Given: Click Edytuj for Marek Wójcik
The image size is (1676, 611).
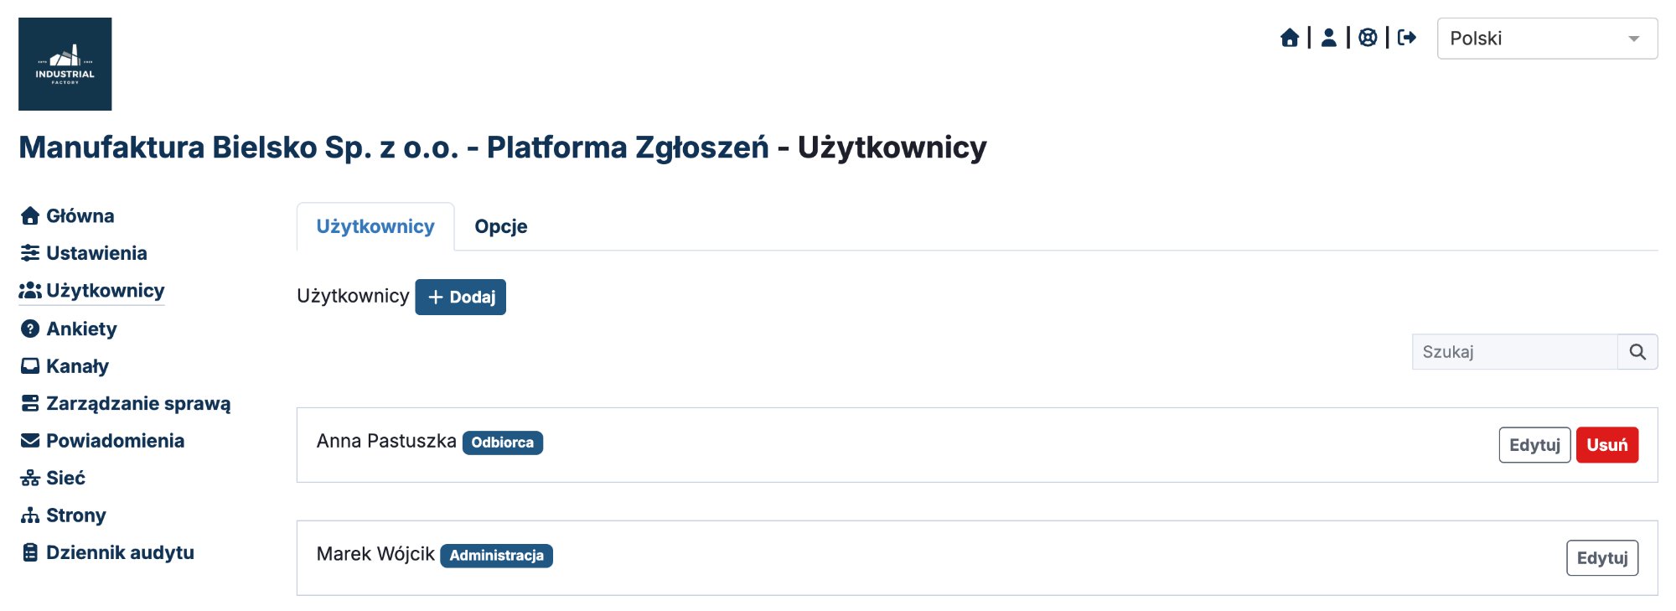Looking at the screenshot, I should click(1601, 557).
